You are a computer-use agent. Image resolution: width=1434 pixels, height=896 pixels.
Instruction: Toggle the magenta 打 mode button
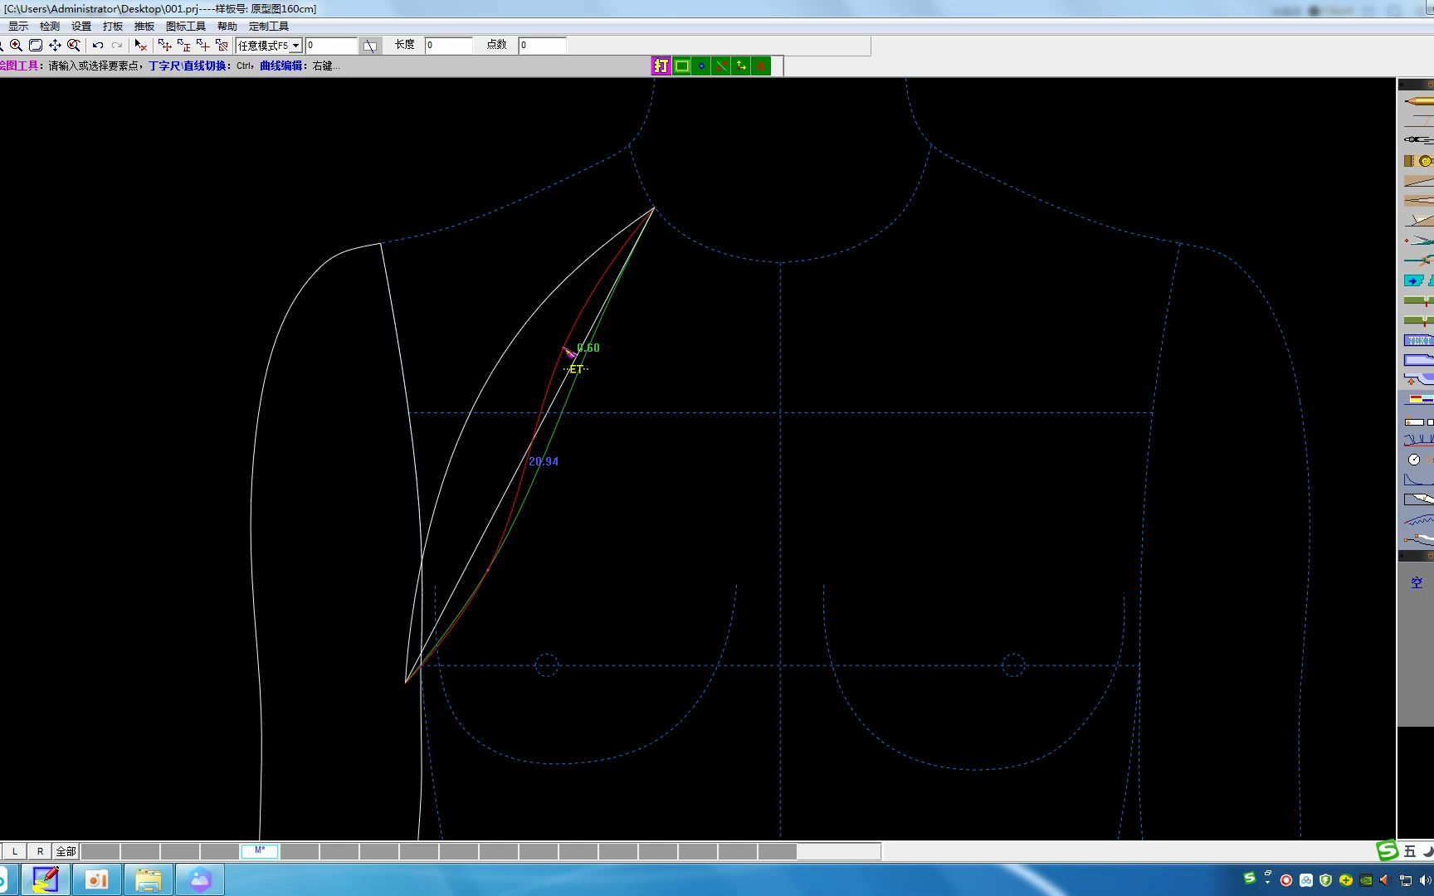point(661,66)
